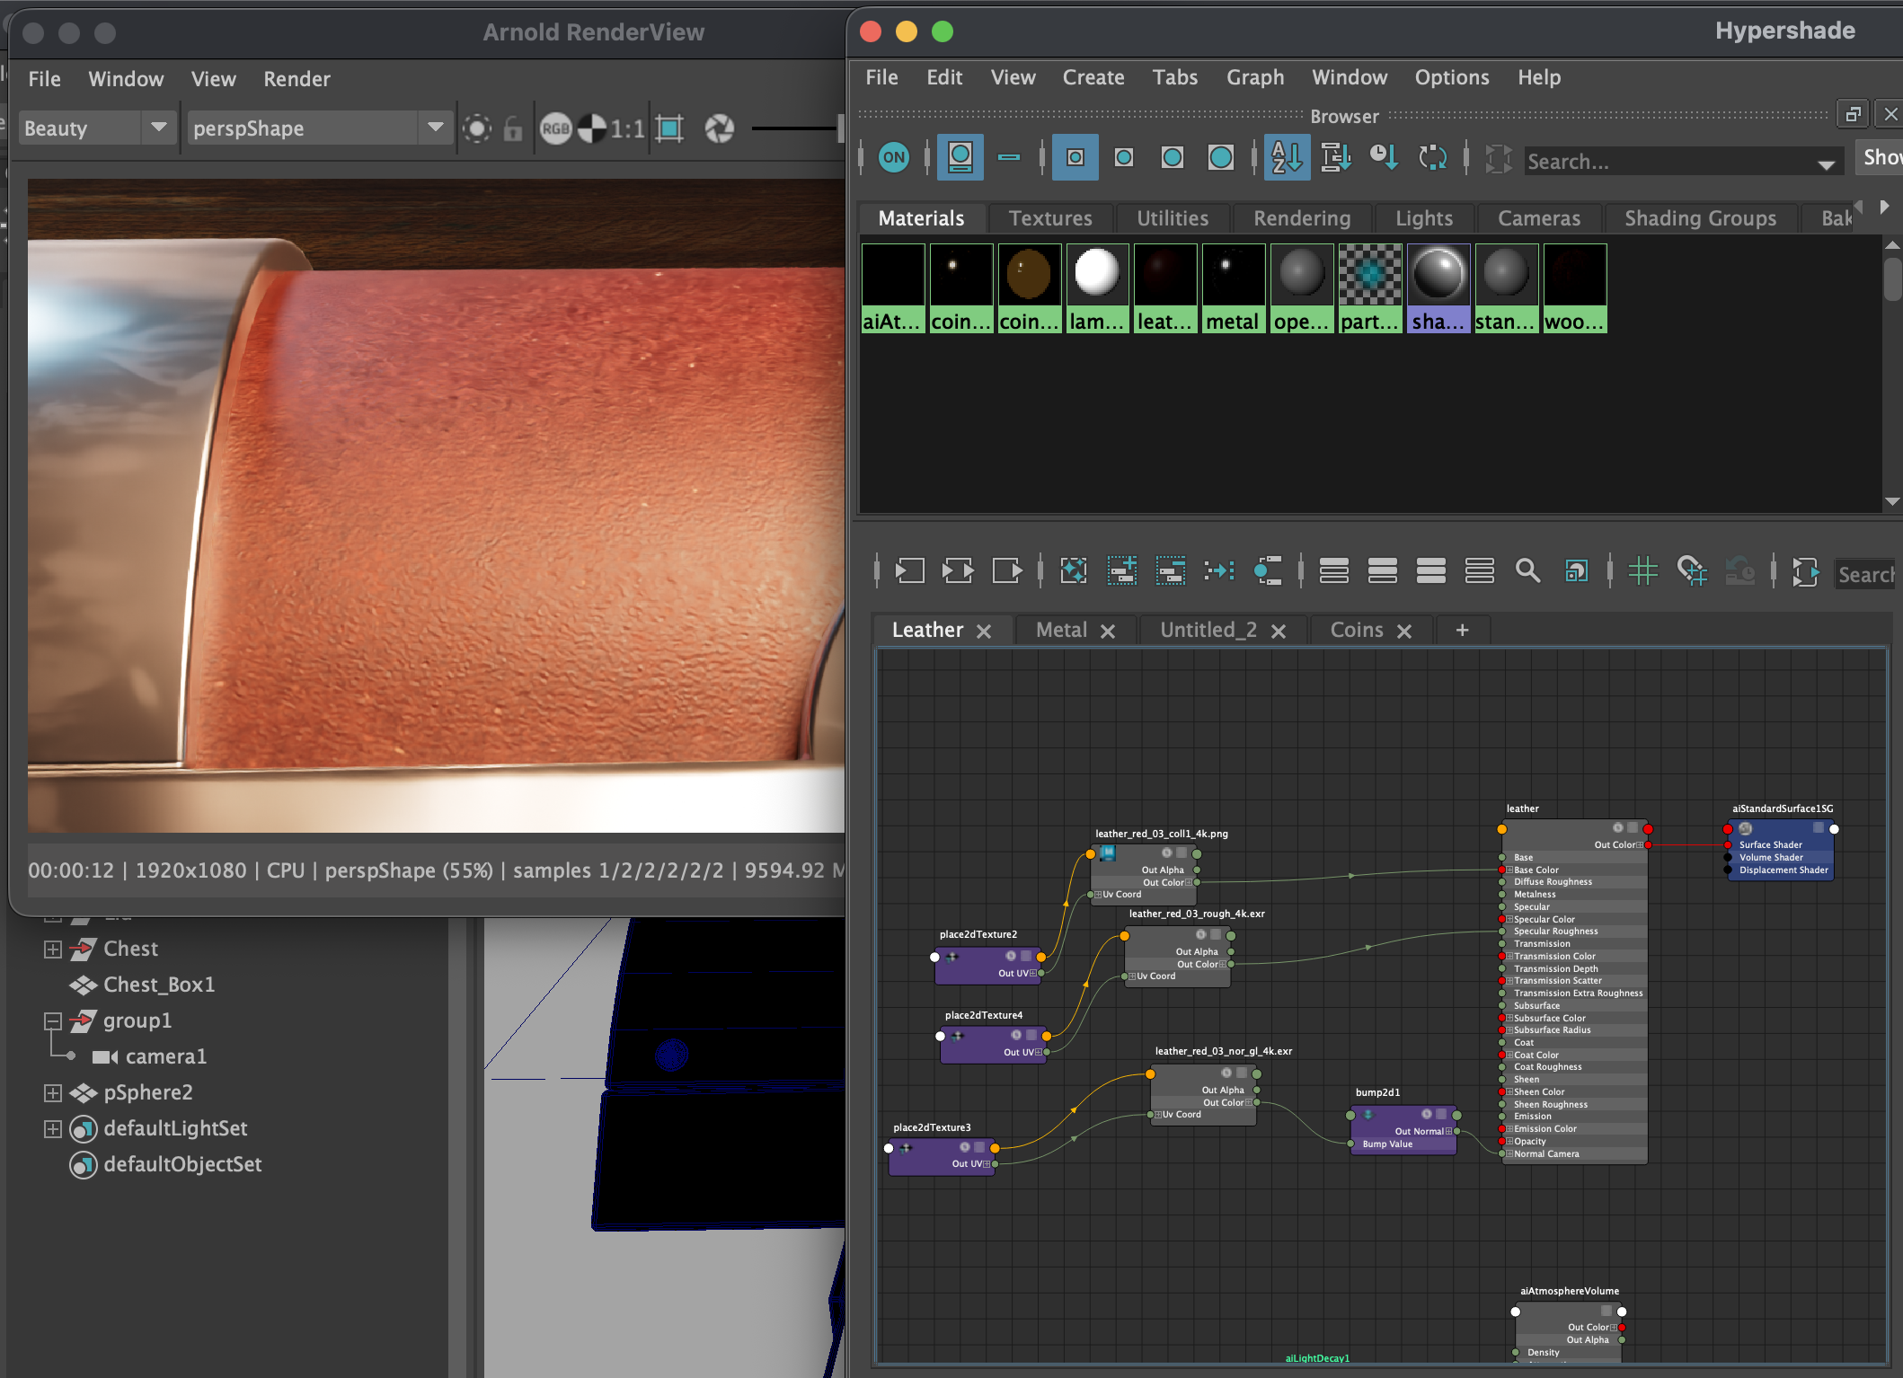Open the Graph menu in Hypershade
The height and width of the screenshot is (1378, 1903).
pos(1254,77)
